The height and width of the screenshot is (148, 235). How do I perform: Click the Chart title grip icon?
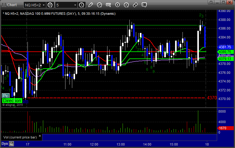click(4, 5)
